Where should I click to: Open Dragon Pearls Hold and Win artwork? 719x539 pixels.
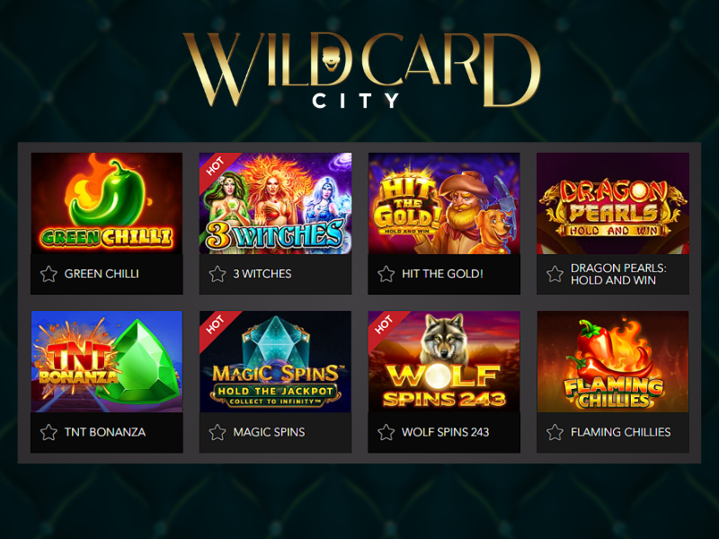coord(613,204)
